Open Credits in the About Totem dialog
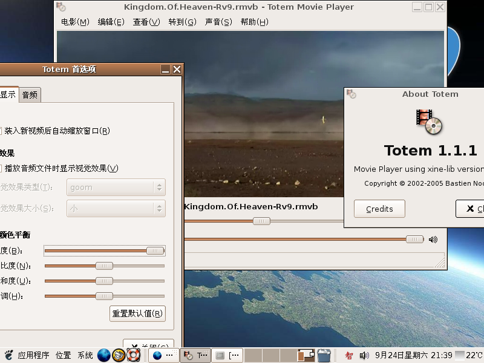Image resolution: width=484 pixels, height=363 pixels. (379, 209)
